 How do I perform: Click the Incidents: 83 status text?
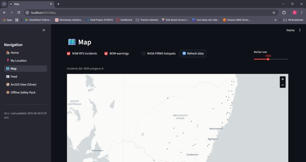point(74,69)
